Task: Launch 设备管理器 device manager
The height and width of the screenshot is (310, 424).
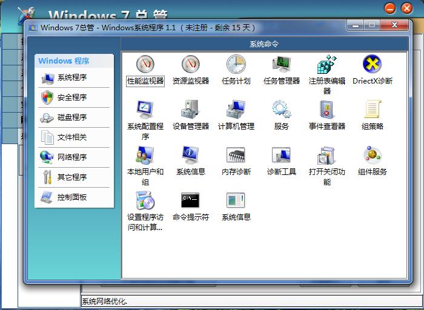Action: [191, 116]
